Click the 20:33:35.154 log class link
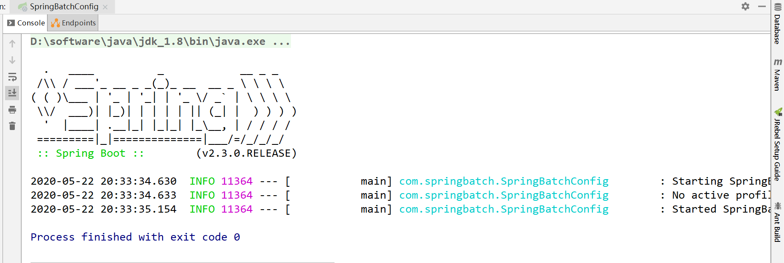 [x=504, y=209]
